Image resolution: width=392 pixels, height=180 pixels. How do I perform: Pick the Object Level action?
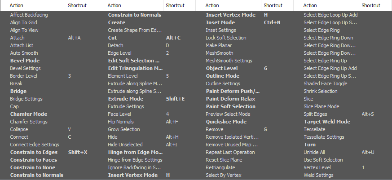222,68
